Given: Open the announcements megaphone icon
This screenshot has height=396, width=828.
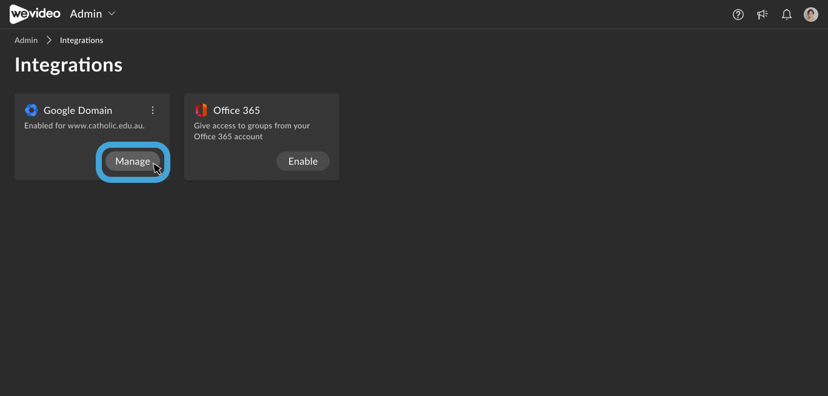Looking at the screenshot, I should tap(763, 15).
